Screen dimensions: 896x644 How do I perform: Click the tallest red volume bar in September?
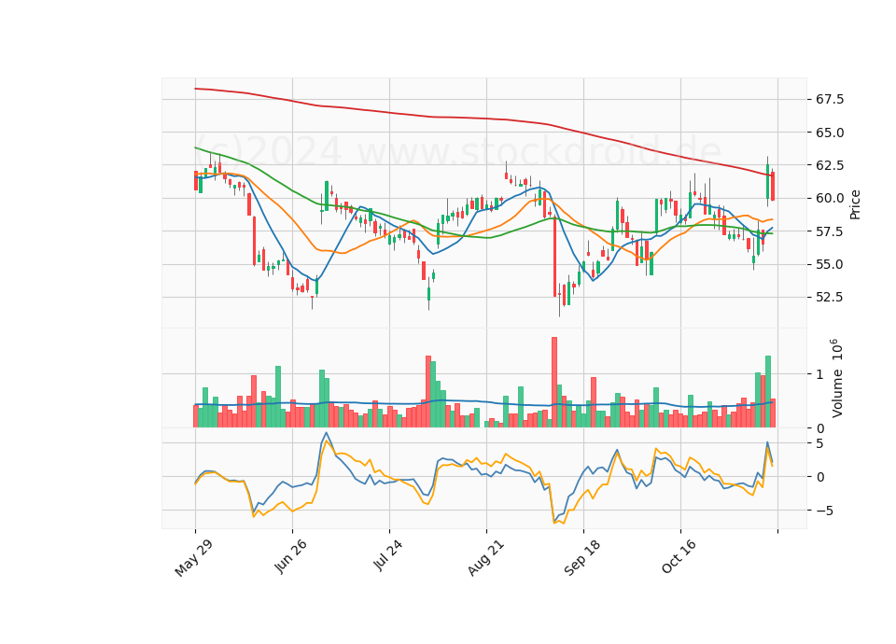point(554,382)
